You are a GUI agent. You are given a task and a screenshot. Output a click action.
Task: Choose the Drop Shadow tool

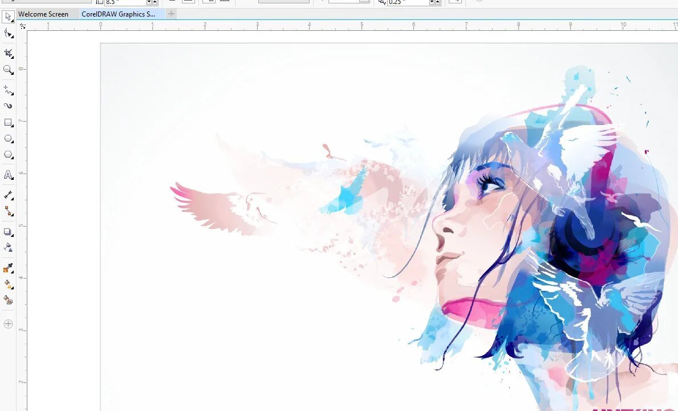point(8,232)
